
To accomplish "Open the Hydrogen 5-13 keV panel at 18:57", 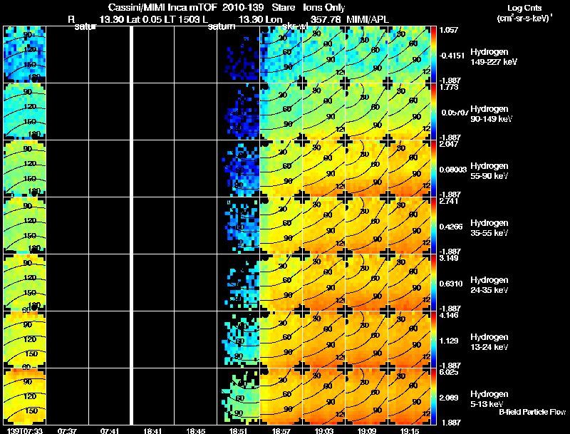I will [x=281, y=396].
